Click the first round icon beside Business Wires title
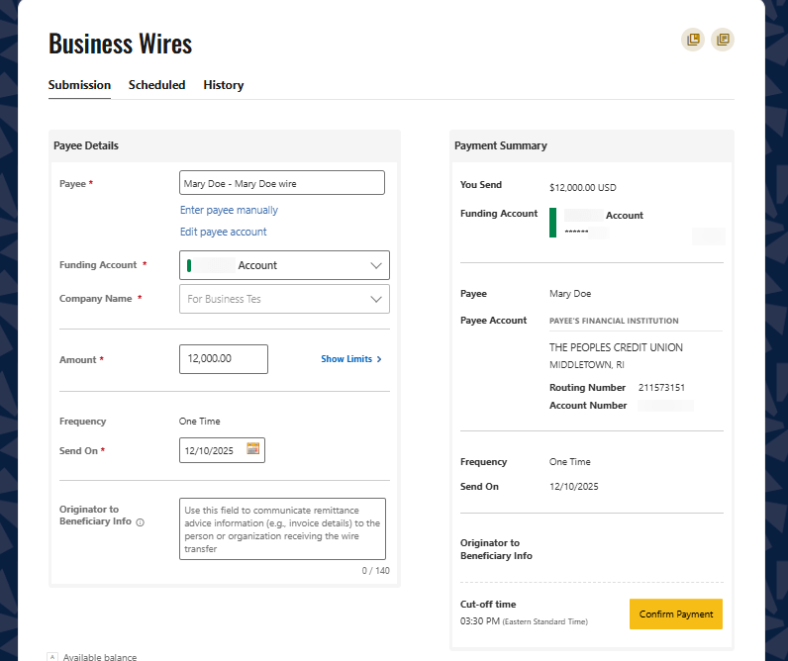 pos(693,40)
